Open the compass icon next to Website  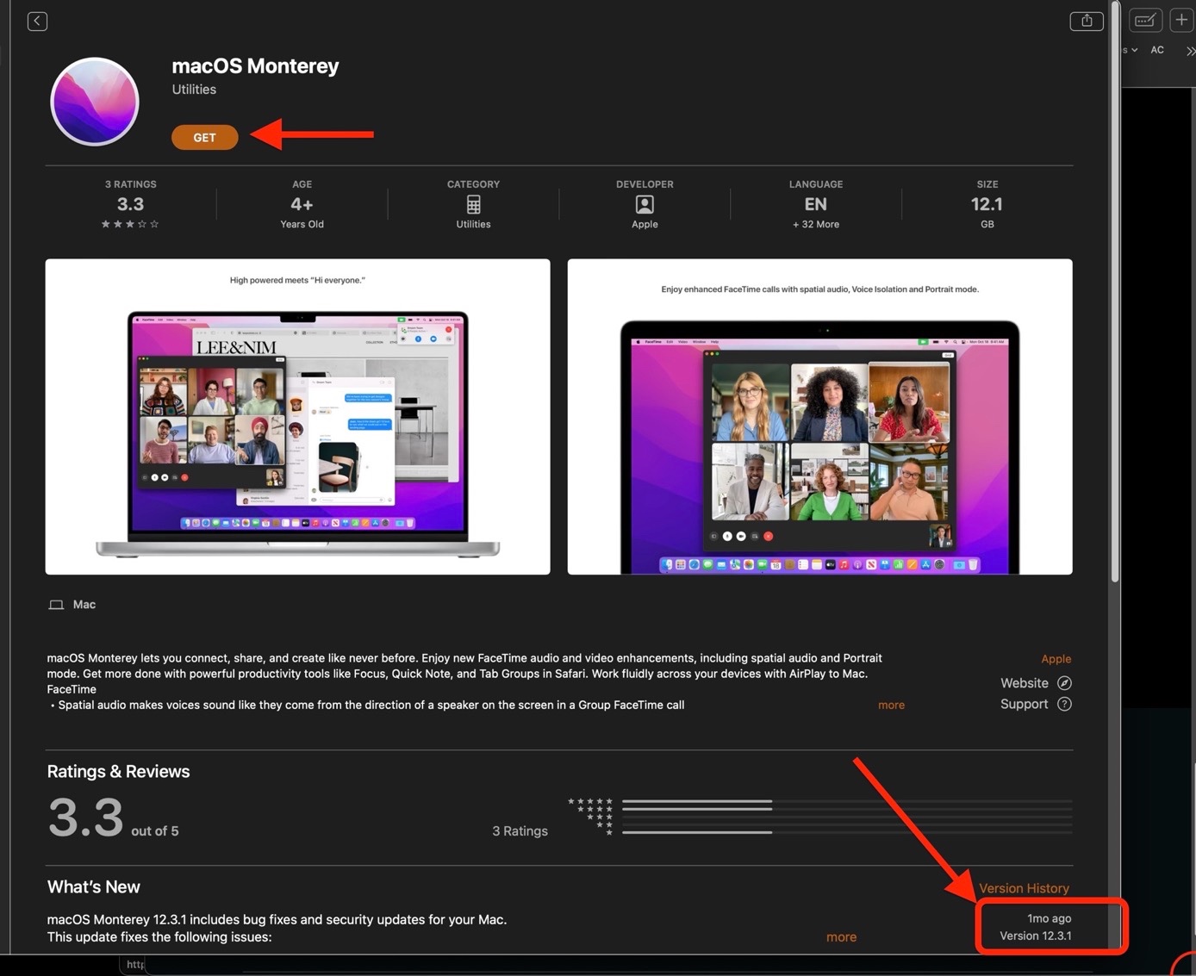[x=1064, y=683]
